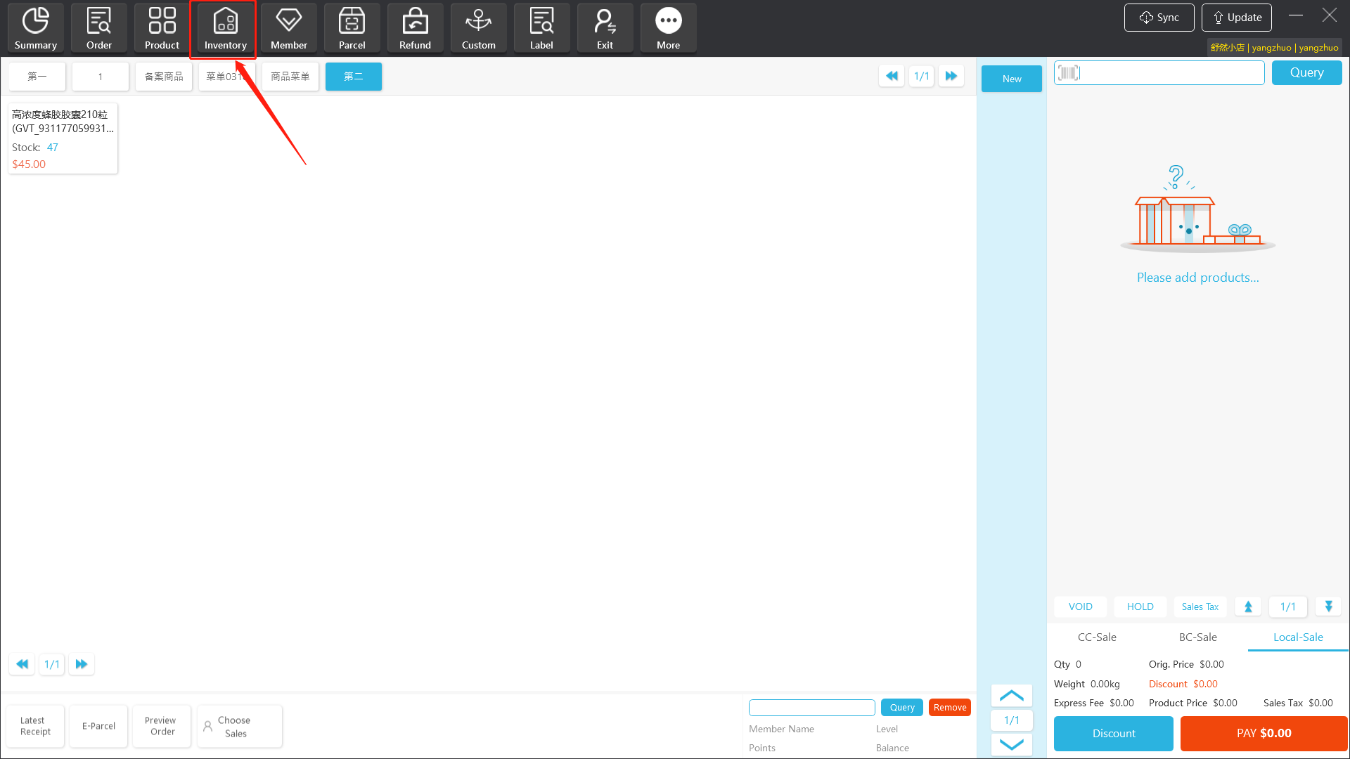Select the product card priced $45.00

[63, 138]
